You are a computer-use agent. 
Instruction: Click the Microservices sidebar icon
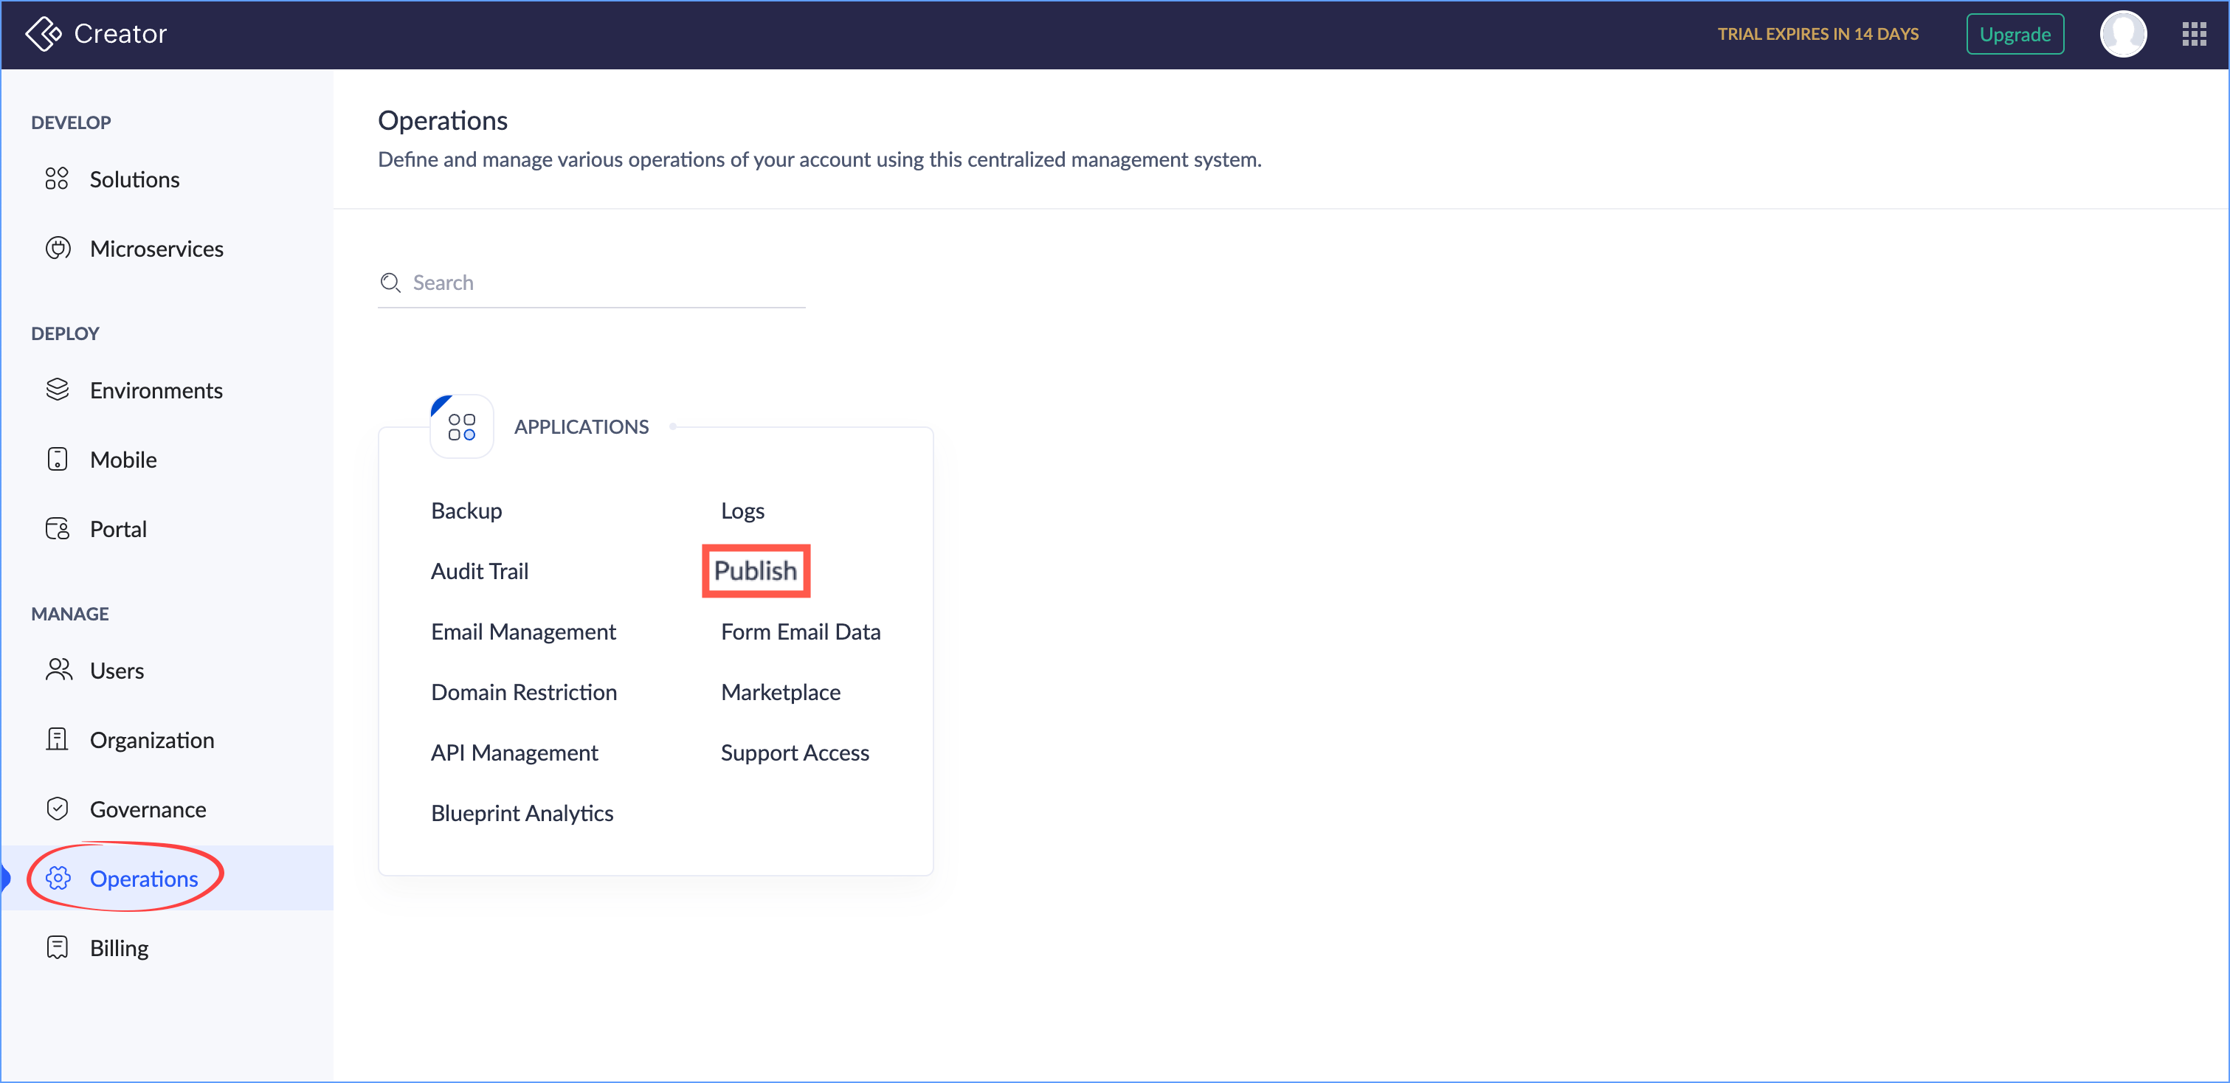pos(57,249)
